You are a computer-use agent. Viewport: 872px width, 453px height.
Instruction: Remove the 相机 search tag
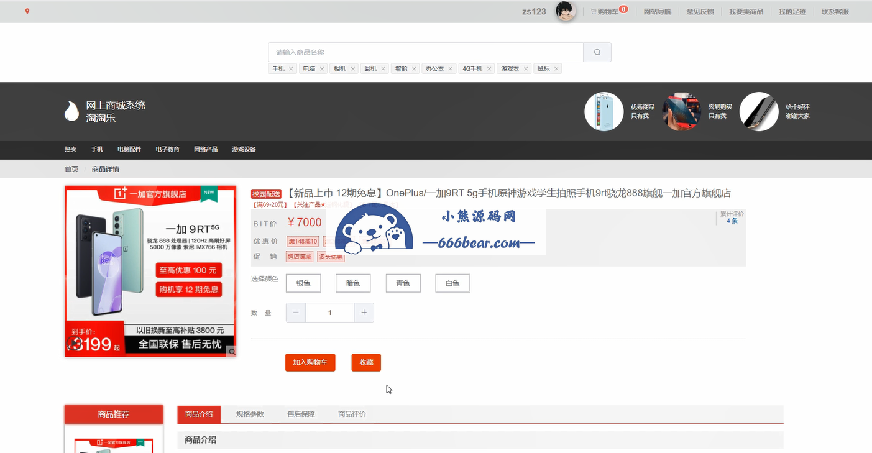tap(352, 69)
